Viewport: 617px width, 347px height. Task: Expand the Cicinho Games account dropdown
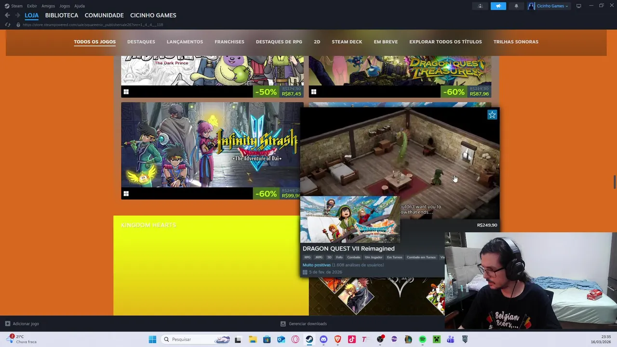pyautogui.click(x=552, y=6)
